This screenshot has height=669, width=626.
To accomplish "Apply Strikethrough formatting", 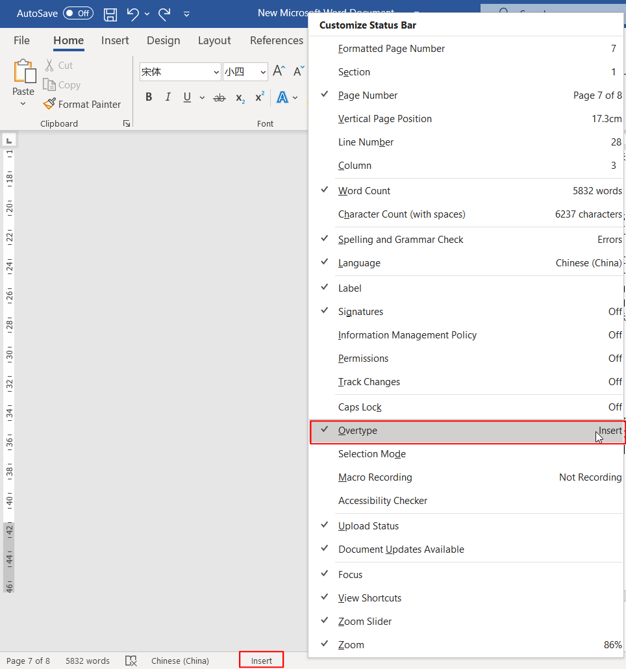I will 219,97.
